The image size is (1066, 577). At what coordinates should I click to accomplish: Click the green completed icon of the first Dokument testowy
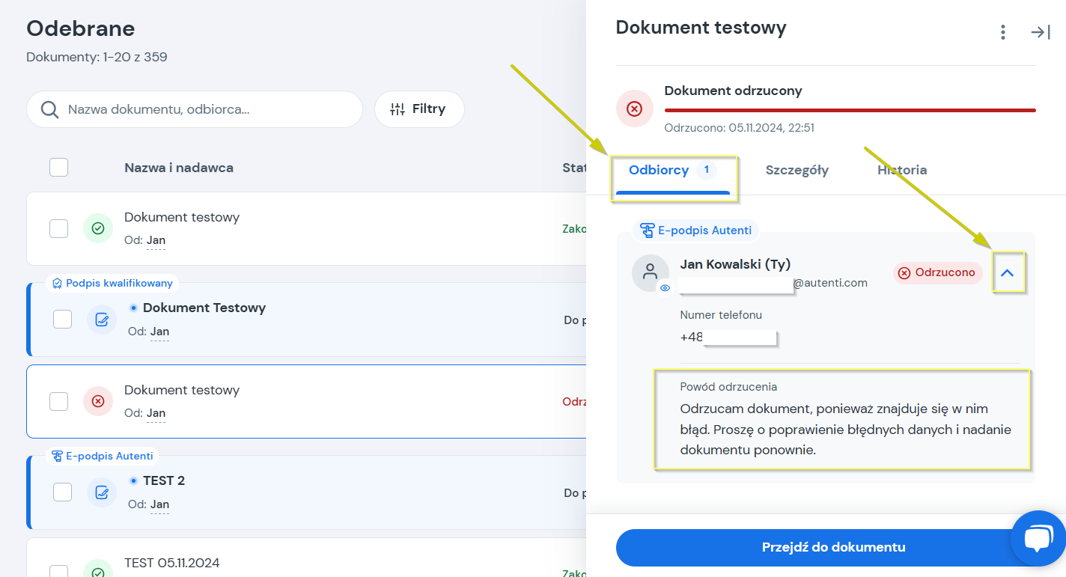97,228
